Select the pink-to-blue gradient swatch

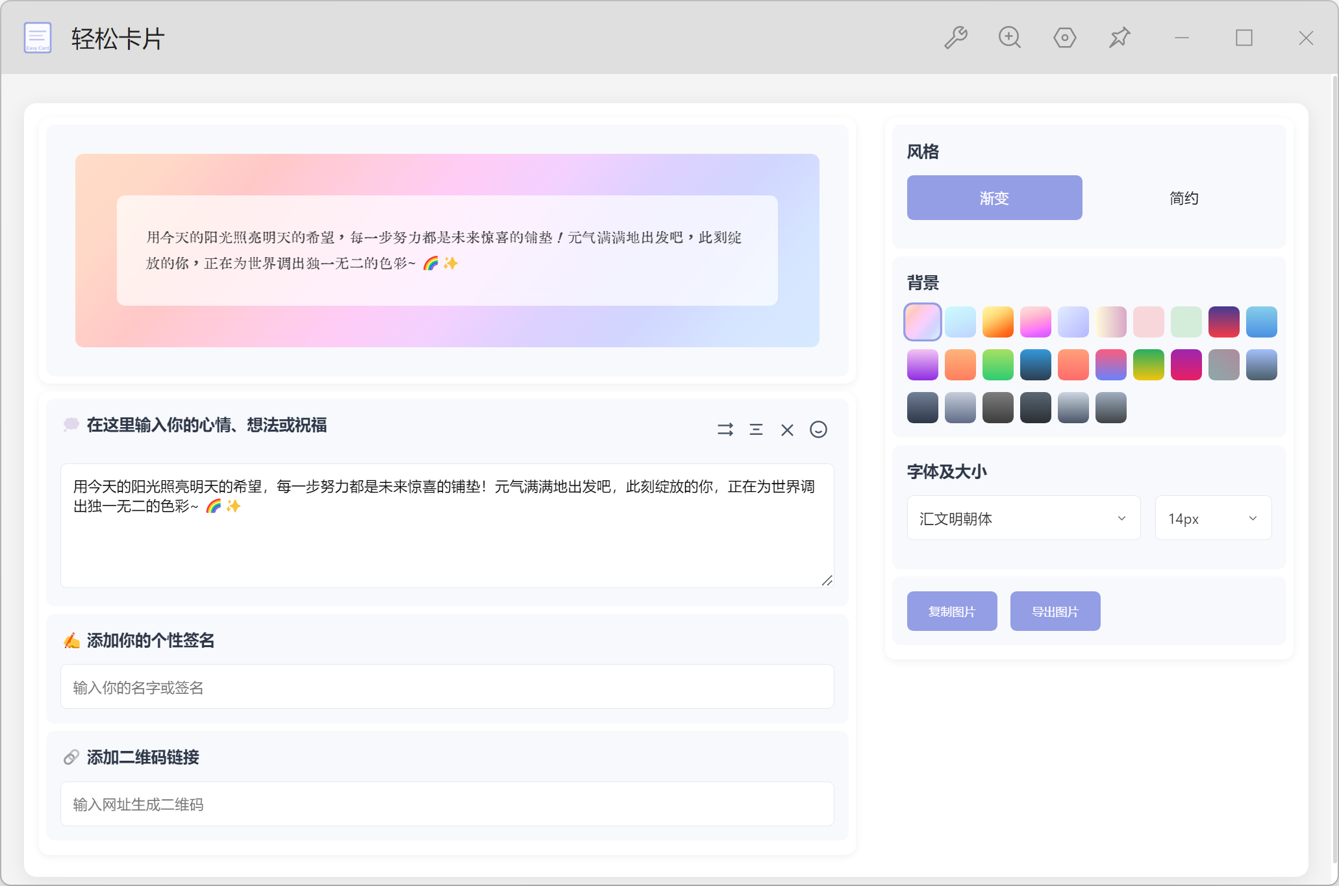point(1111,365)
